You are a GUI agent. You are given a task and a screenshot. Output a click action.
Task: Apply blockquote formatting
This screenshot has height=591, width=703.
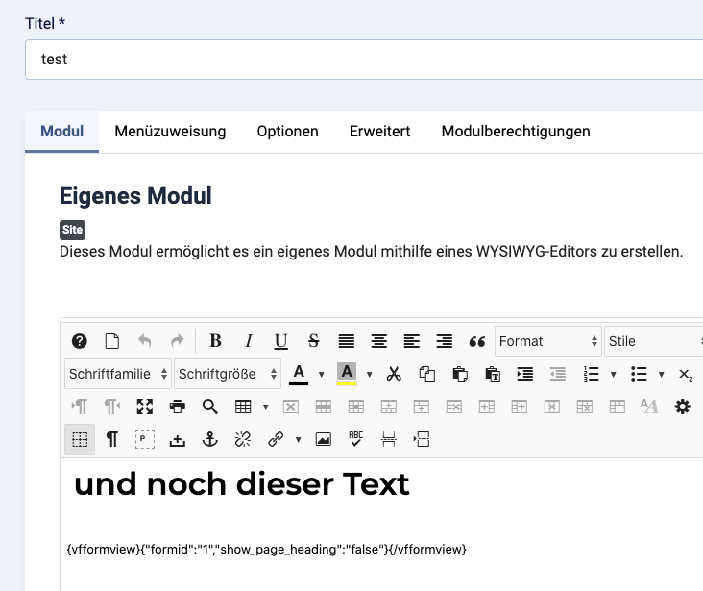[x=477, y=342]
